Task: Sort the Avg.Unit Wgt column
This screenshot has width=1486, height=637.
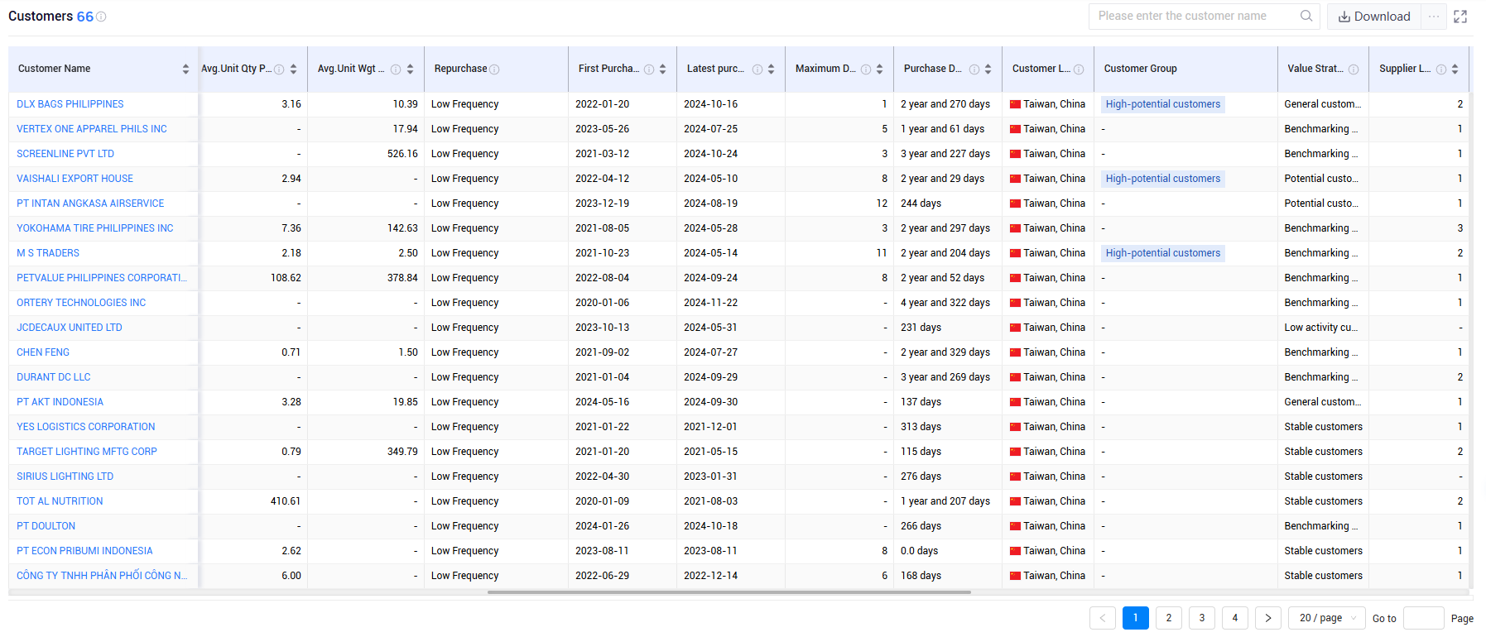Action: 410,69
